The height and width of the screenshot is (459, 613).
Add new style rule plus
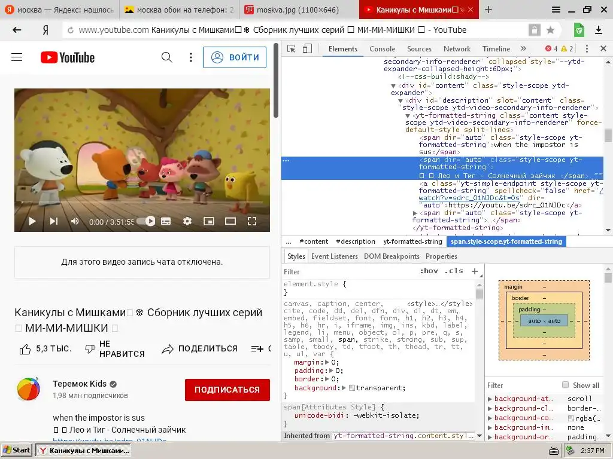(x=475, y=271)
